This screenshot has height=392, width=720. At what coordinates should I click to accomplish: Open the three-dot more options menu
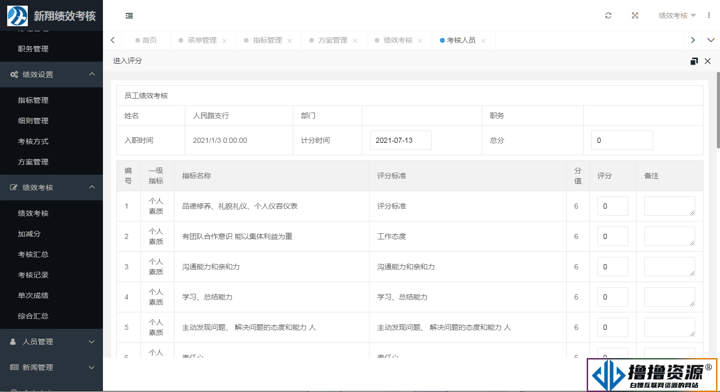[x=709, y=15]
